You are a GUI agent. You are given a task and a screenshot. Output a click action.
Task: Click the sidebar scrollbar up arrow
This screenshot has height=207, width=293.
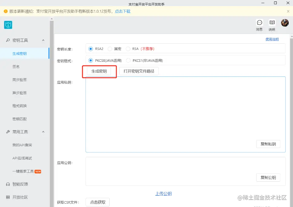(52, 19)
